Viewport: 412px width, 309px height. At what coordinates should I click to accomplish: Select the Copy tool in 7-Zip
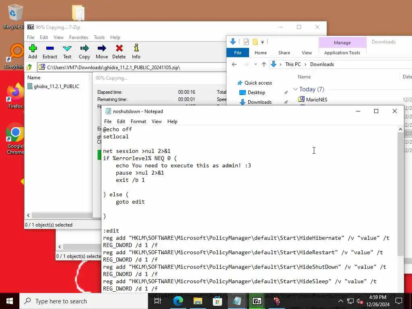(84, 51)
